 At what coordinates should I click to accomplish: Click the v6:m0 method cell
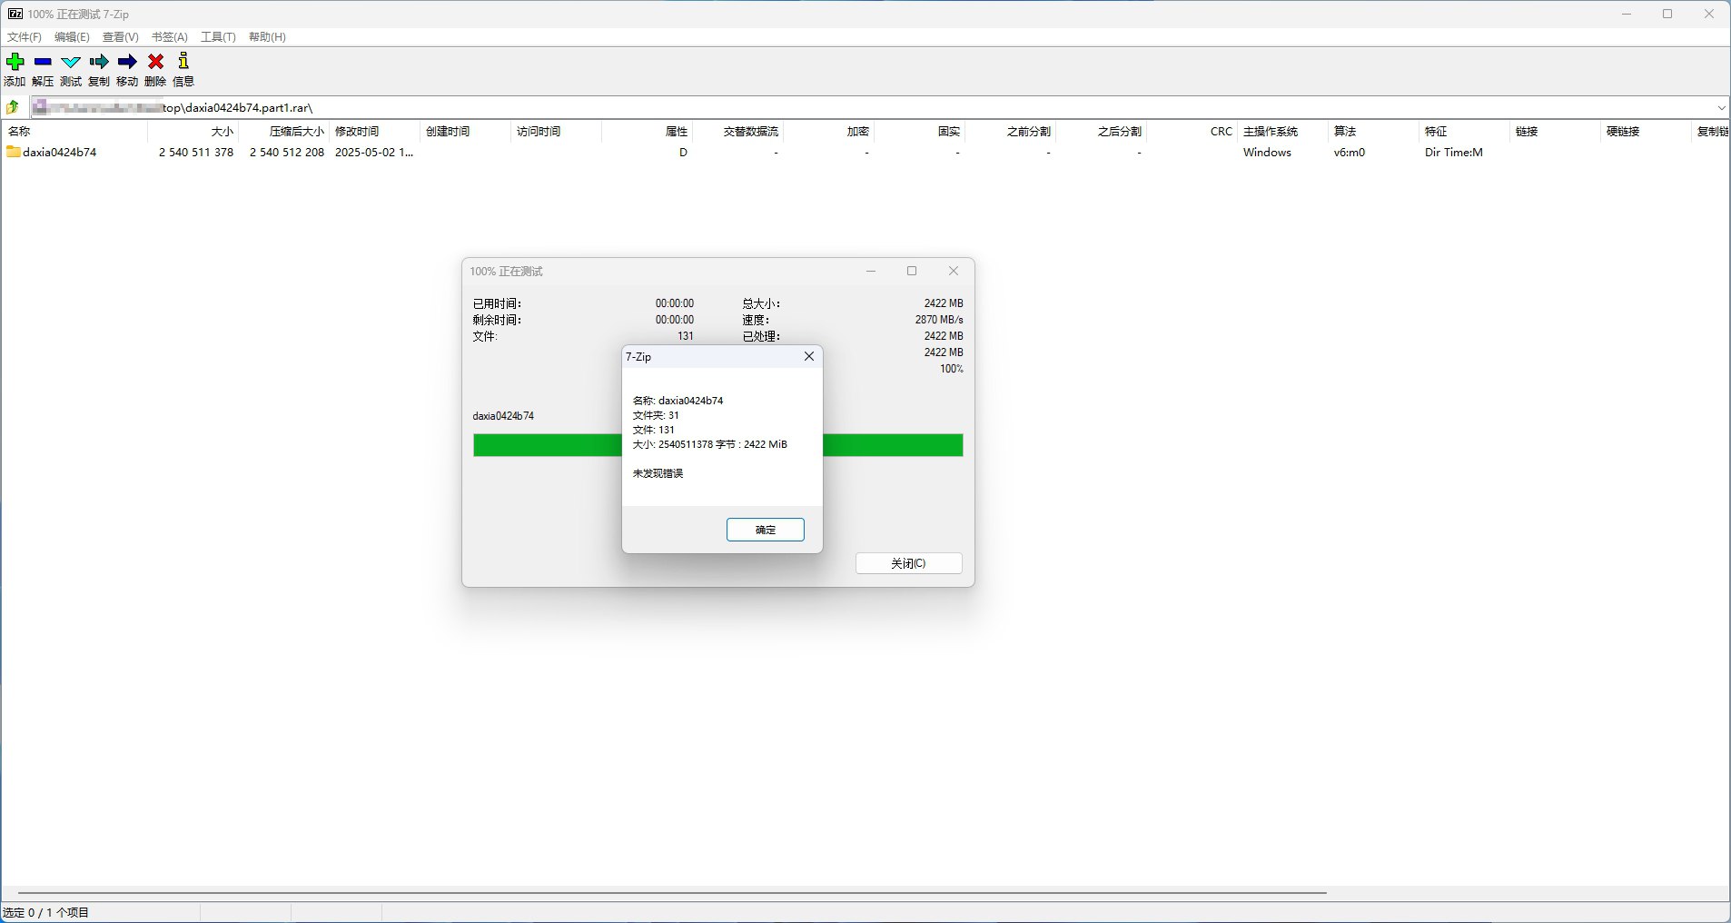[x=1350, y=153]
